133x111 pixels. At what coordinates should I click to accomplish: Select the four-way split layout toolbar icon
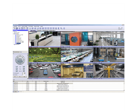pyautogui.click(x=33, y=28)
